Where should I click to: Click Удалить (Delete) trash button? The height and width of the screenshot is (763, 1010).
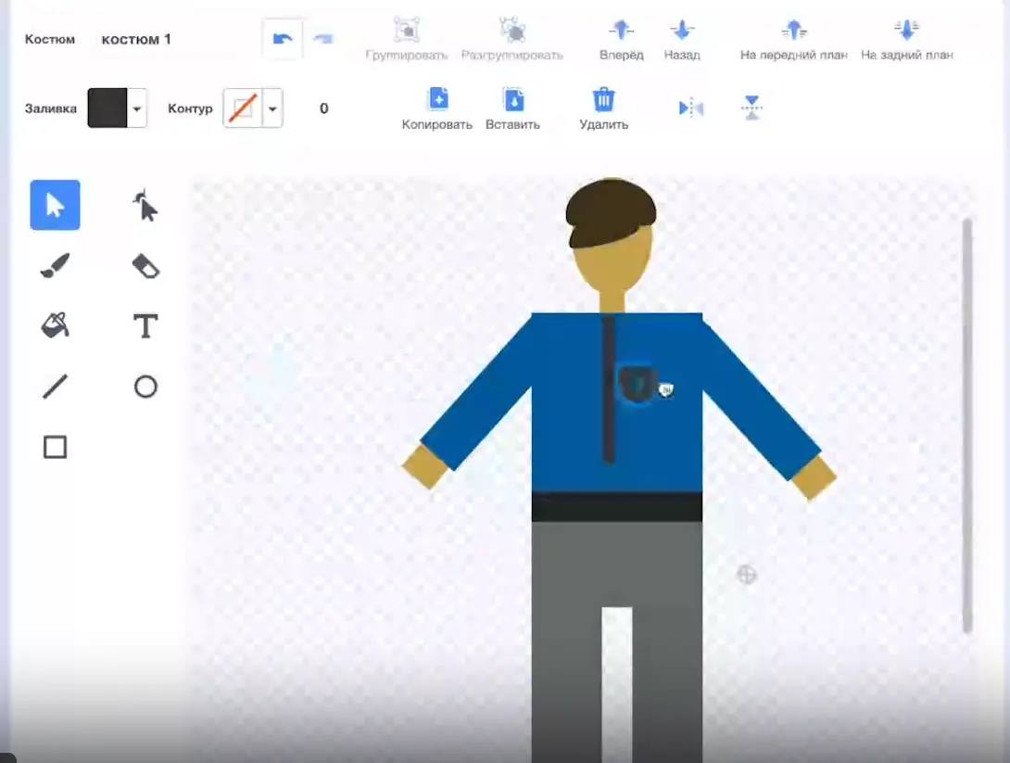[603, 108]
